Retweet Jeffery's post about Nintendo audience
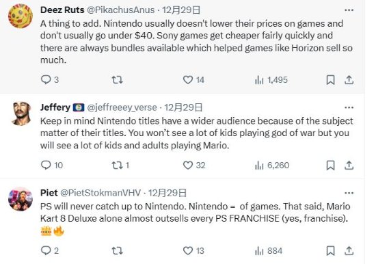Image resolution: width=376 pixels, height=264 pixels. [x=120, y=165]
